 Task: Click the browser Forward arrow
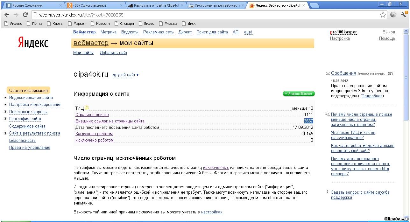coord(16,15)
